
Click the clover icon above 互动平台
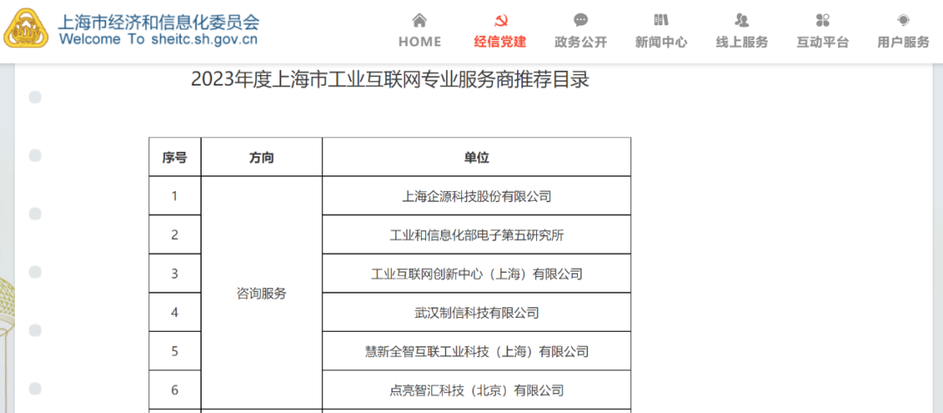tap(823, 20)
